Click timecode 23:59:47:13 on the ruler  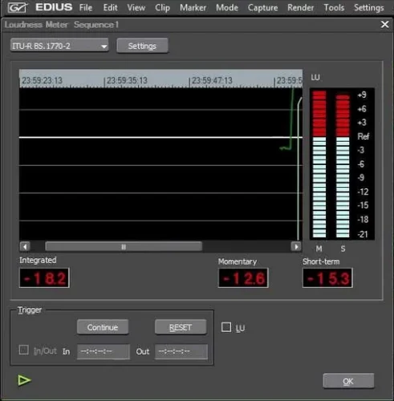coord(212,80)
